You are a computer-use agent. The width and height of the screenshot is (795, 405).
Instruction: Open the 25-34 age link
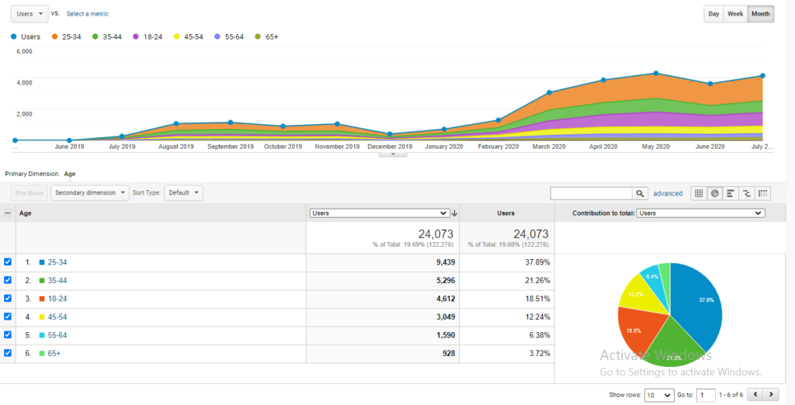pos(57,262)
